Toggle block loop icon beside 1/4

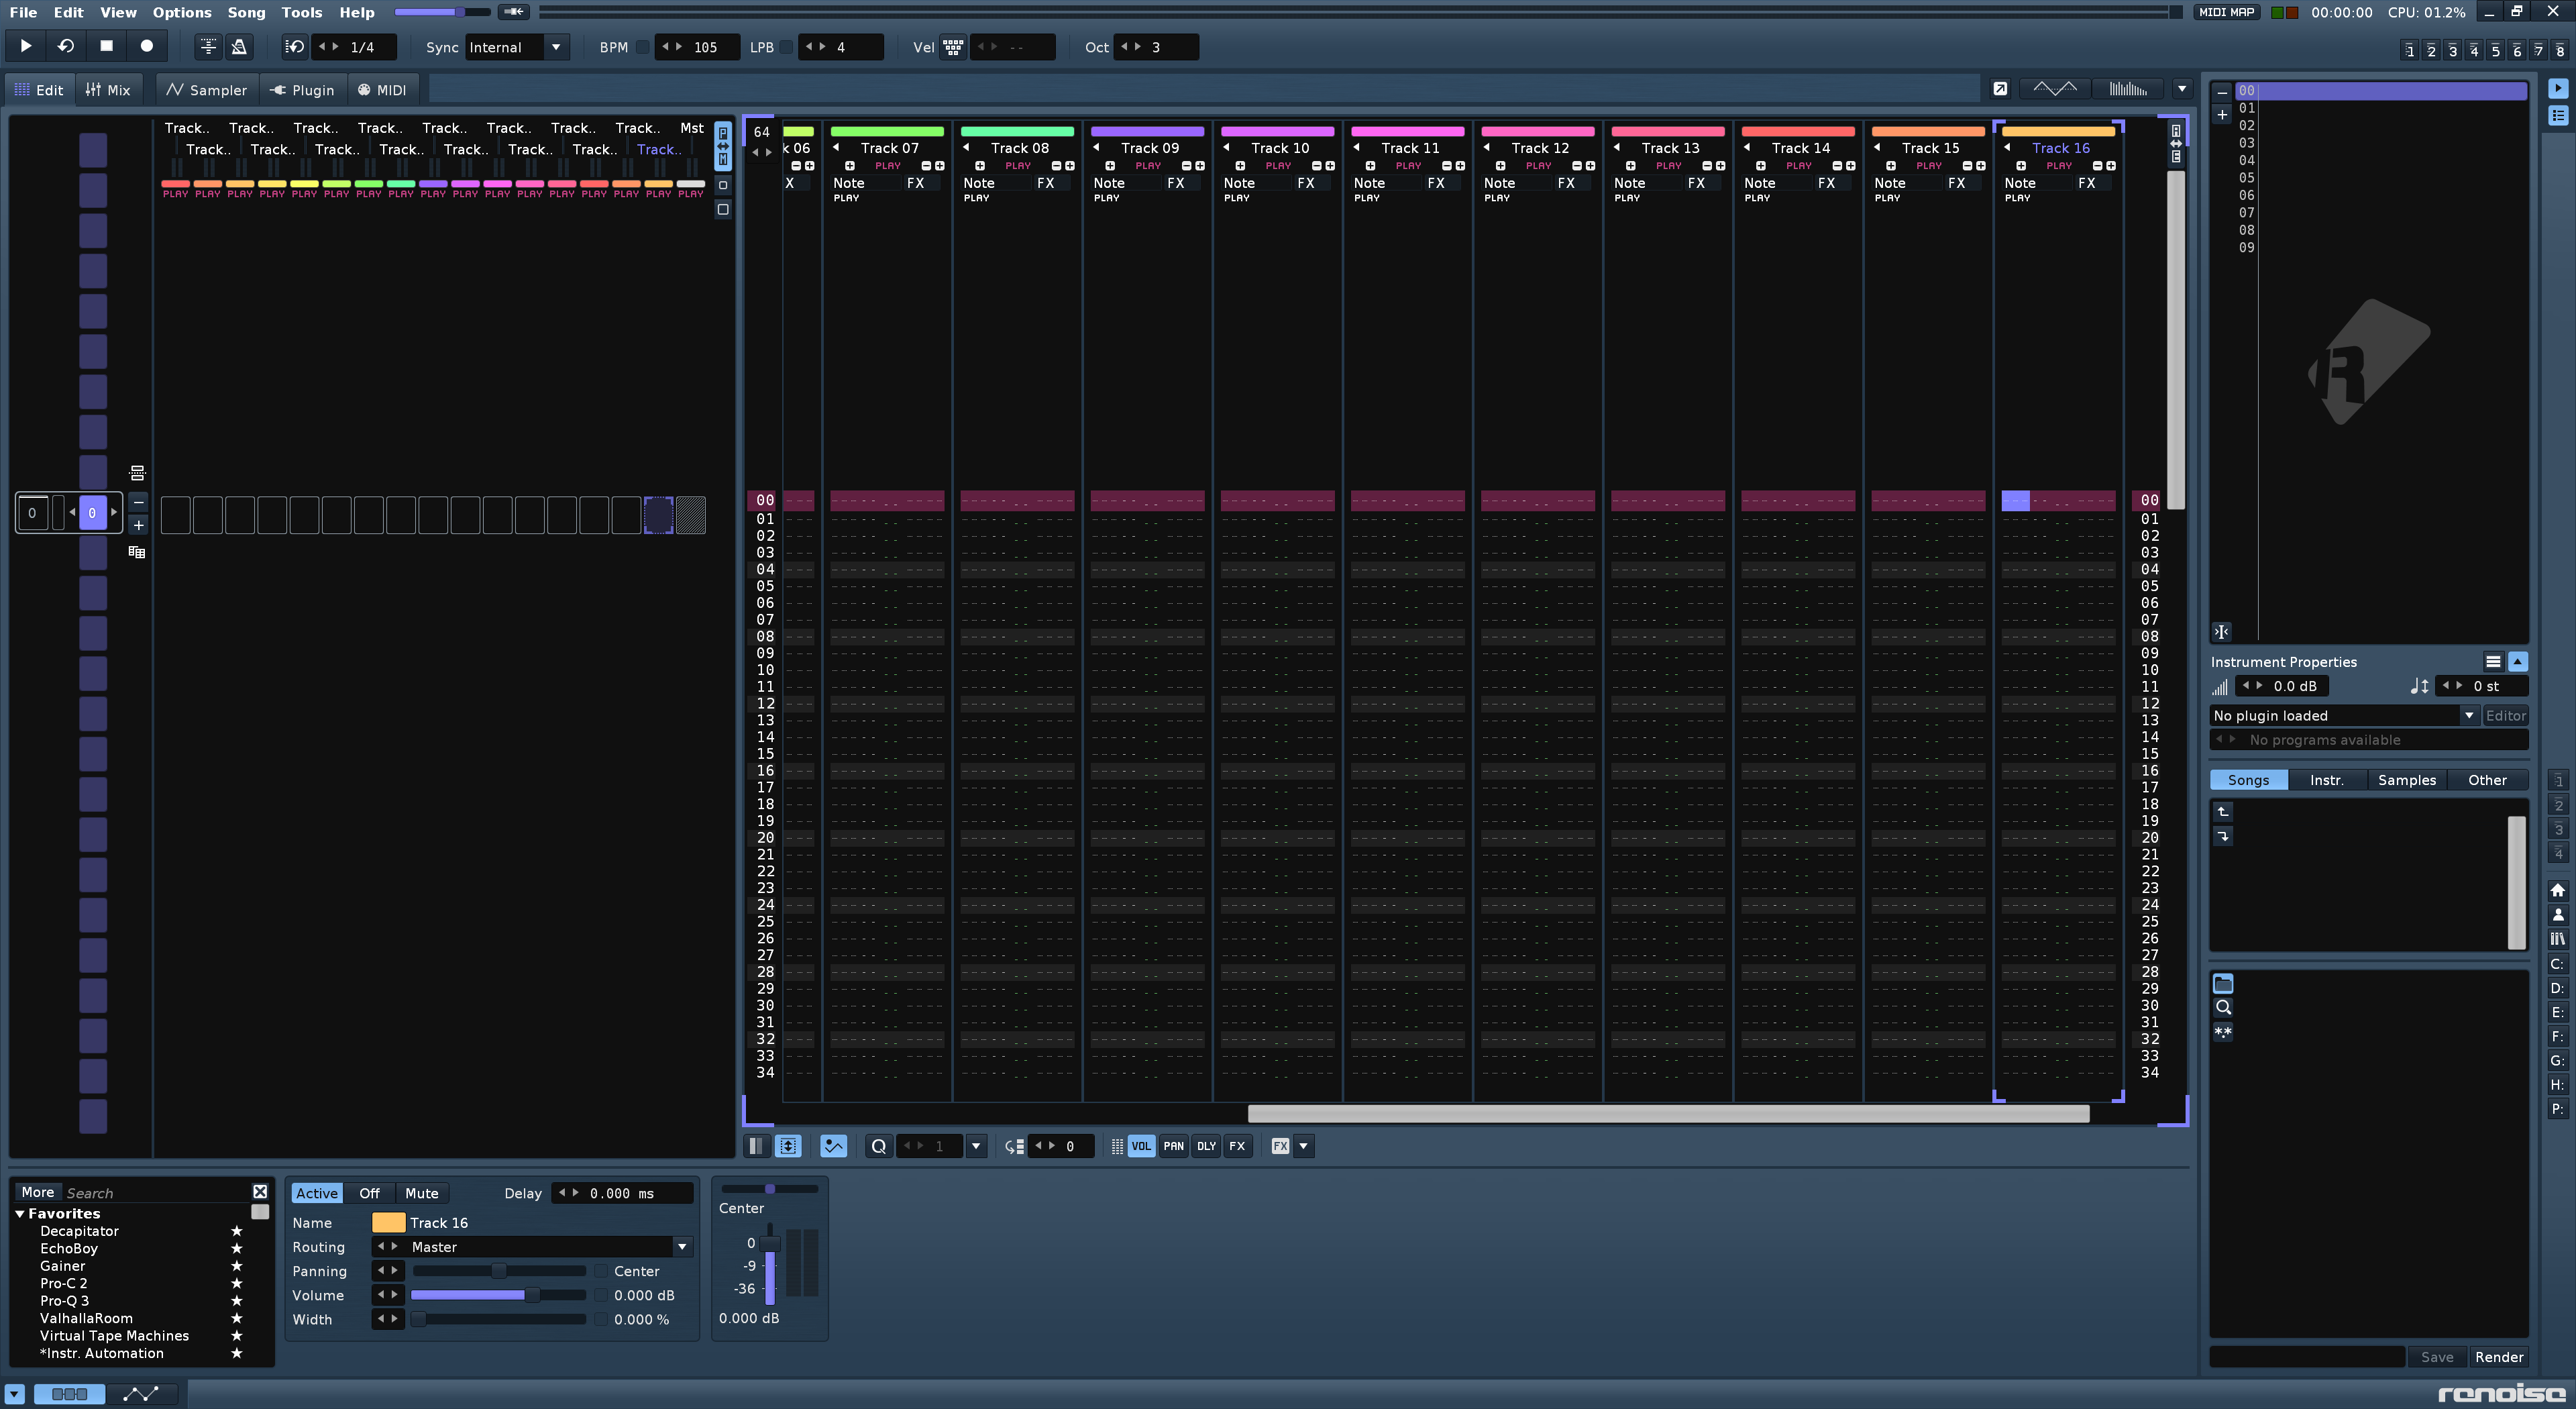[x=295, y=47]
